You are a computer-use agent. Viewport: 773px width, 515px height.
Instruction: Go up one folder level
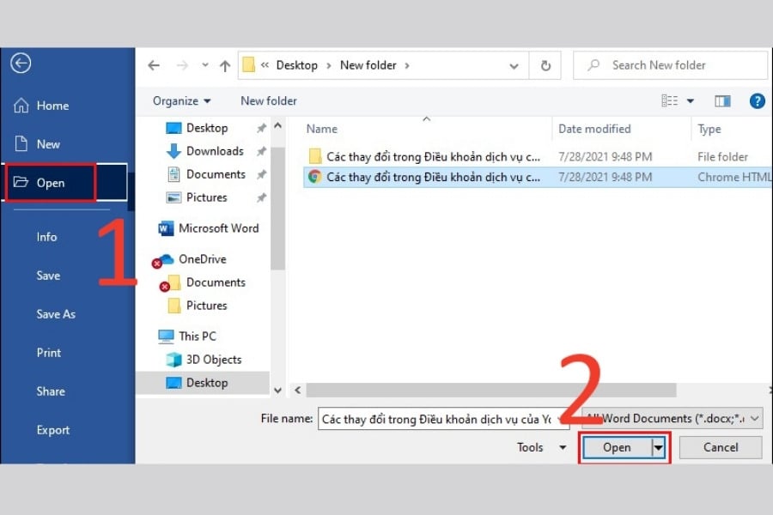coord(224,64)
